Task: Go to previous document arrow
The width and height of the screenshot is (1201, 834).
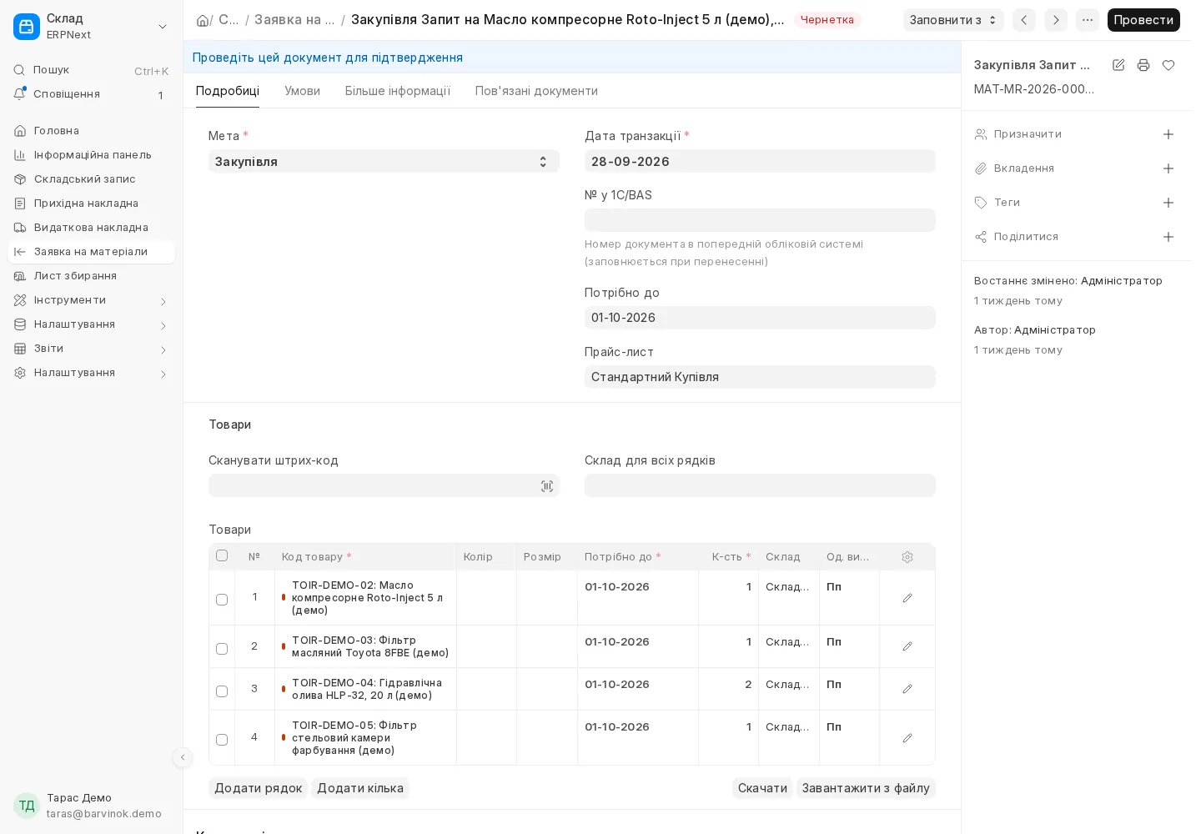Action: click(1024, 20)
